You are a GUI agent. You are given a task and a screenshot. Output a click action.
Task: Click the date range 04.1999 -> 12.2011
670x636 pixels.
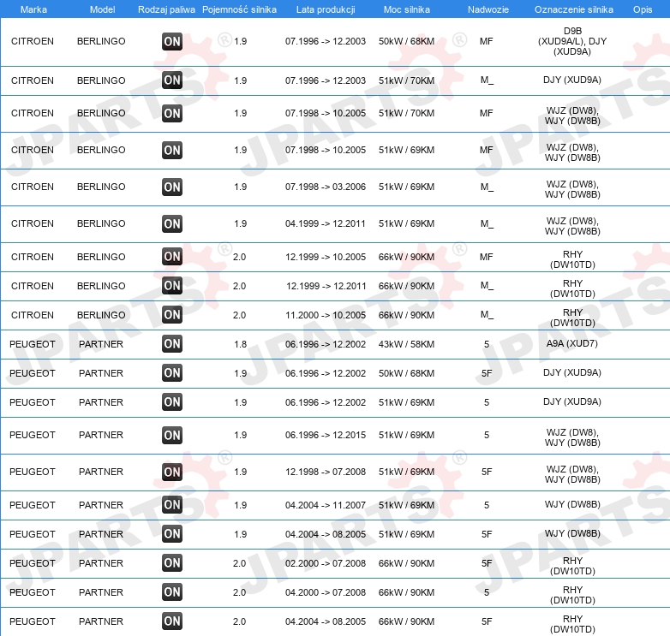click(x=326, y=223)
